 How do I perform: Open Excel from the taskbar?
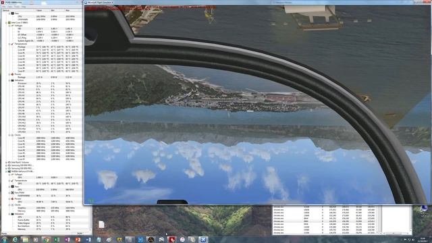(57, 240)
